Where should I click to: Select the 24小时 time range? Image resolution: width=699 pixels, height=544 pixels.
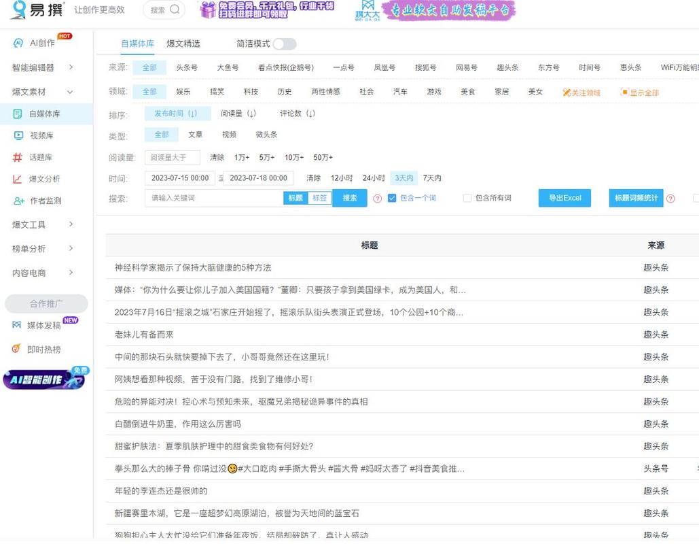pos(374,178)
